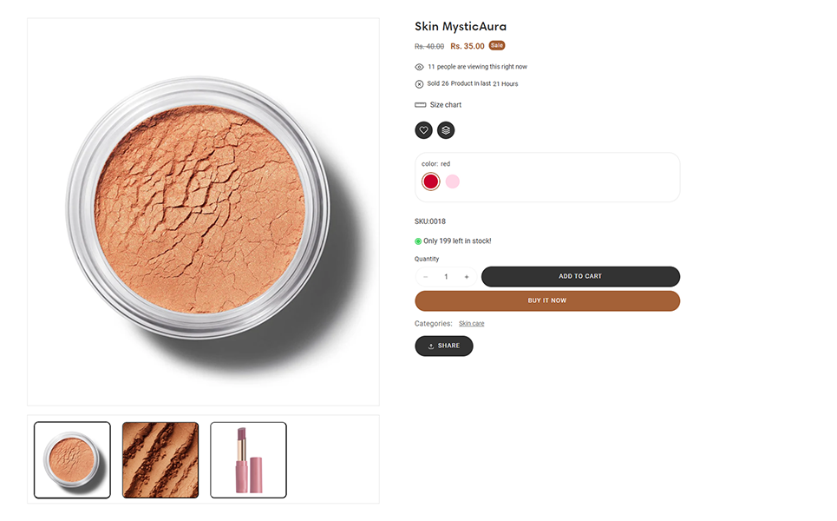Click the green in-stock indicator dot
The height and width of the screenshot is (521, 837).
[418, 241]
